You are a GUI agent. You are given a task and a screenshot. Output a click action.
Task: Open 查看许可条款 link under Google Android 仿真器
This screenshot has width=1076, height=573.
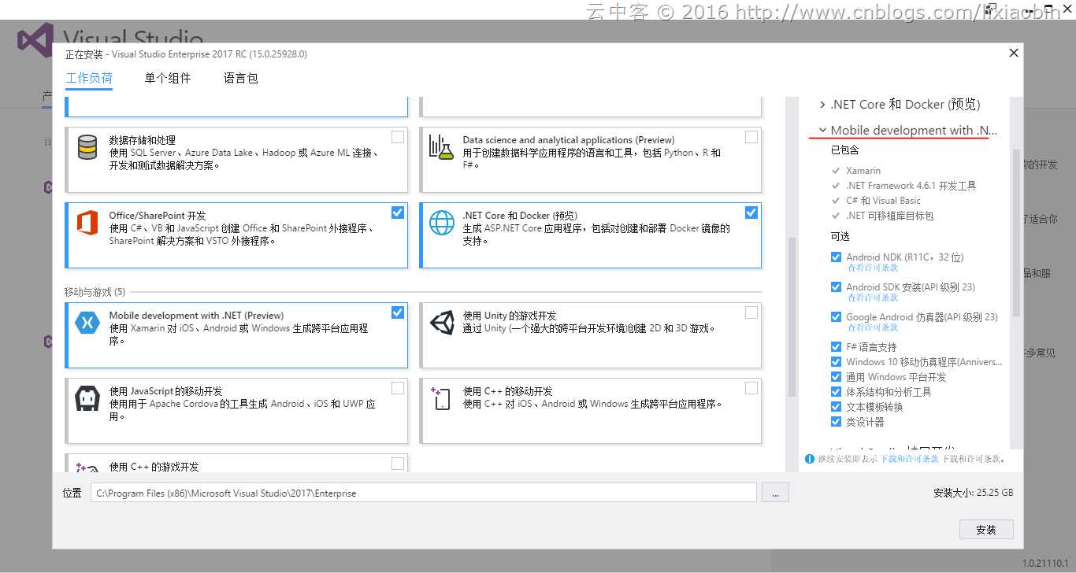pos(873,328)
